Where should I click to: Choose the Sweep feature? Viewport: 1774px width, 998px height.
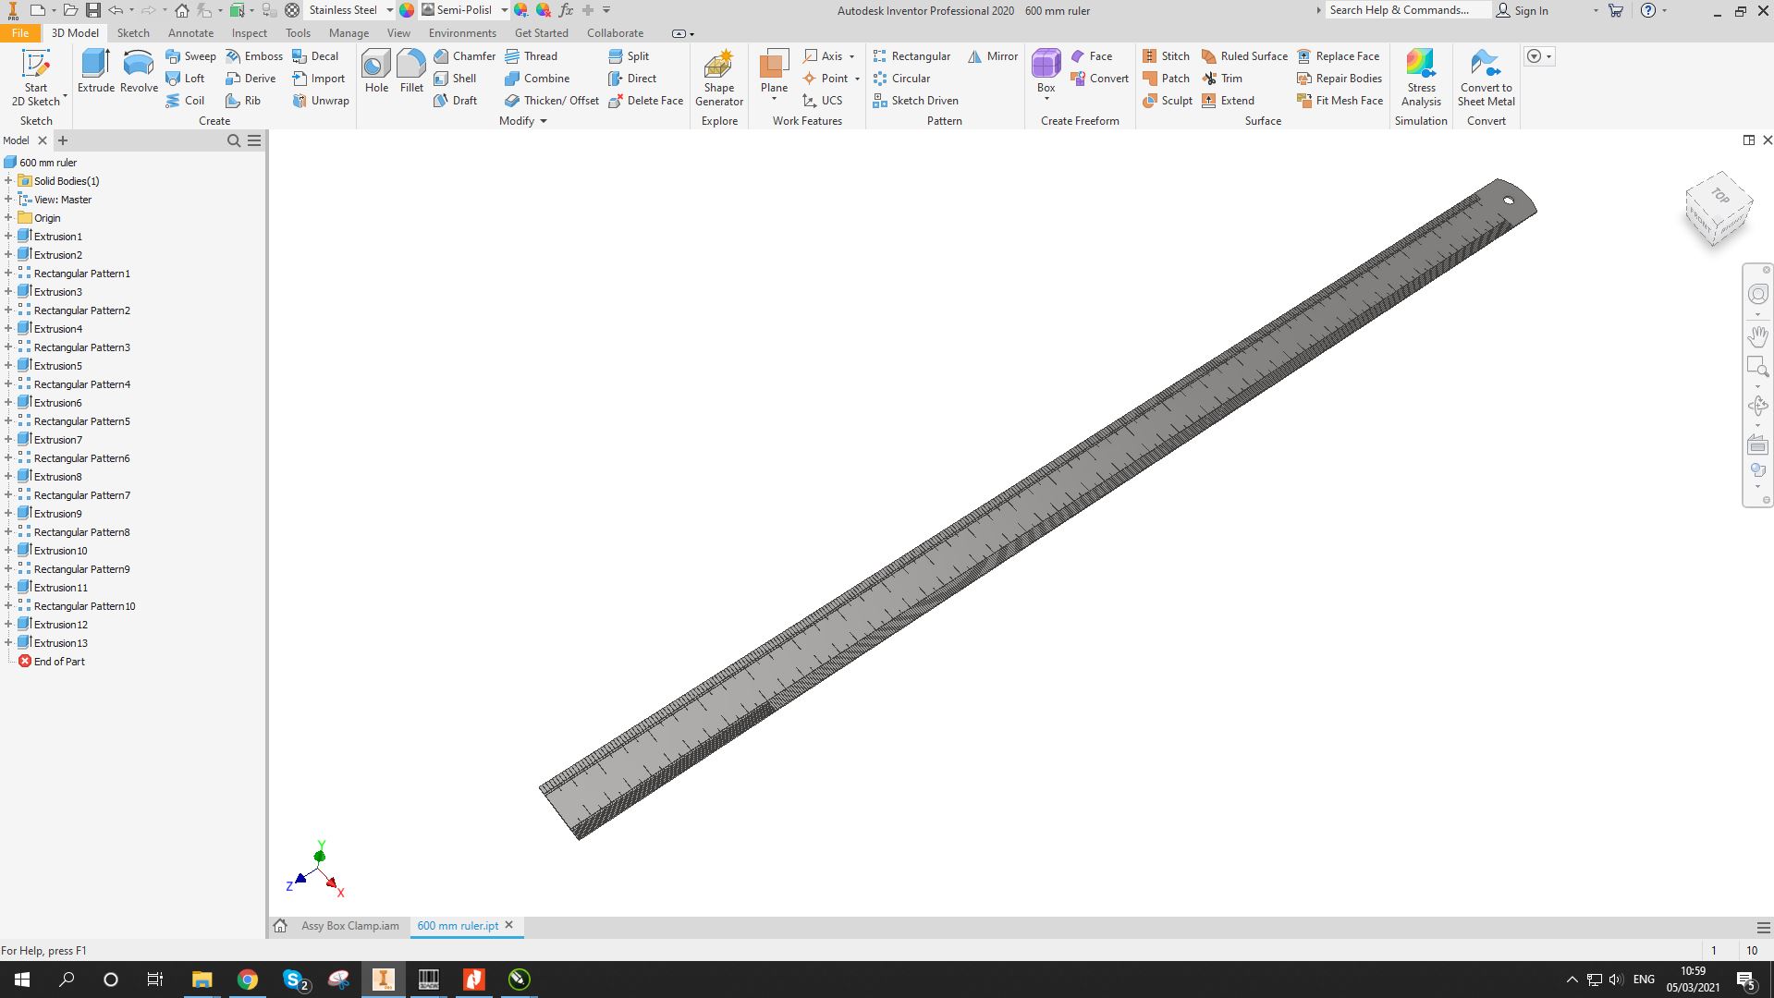[x=190, y=56]
